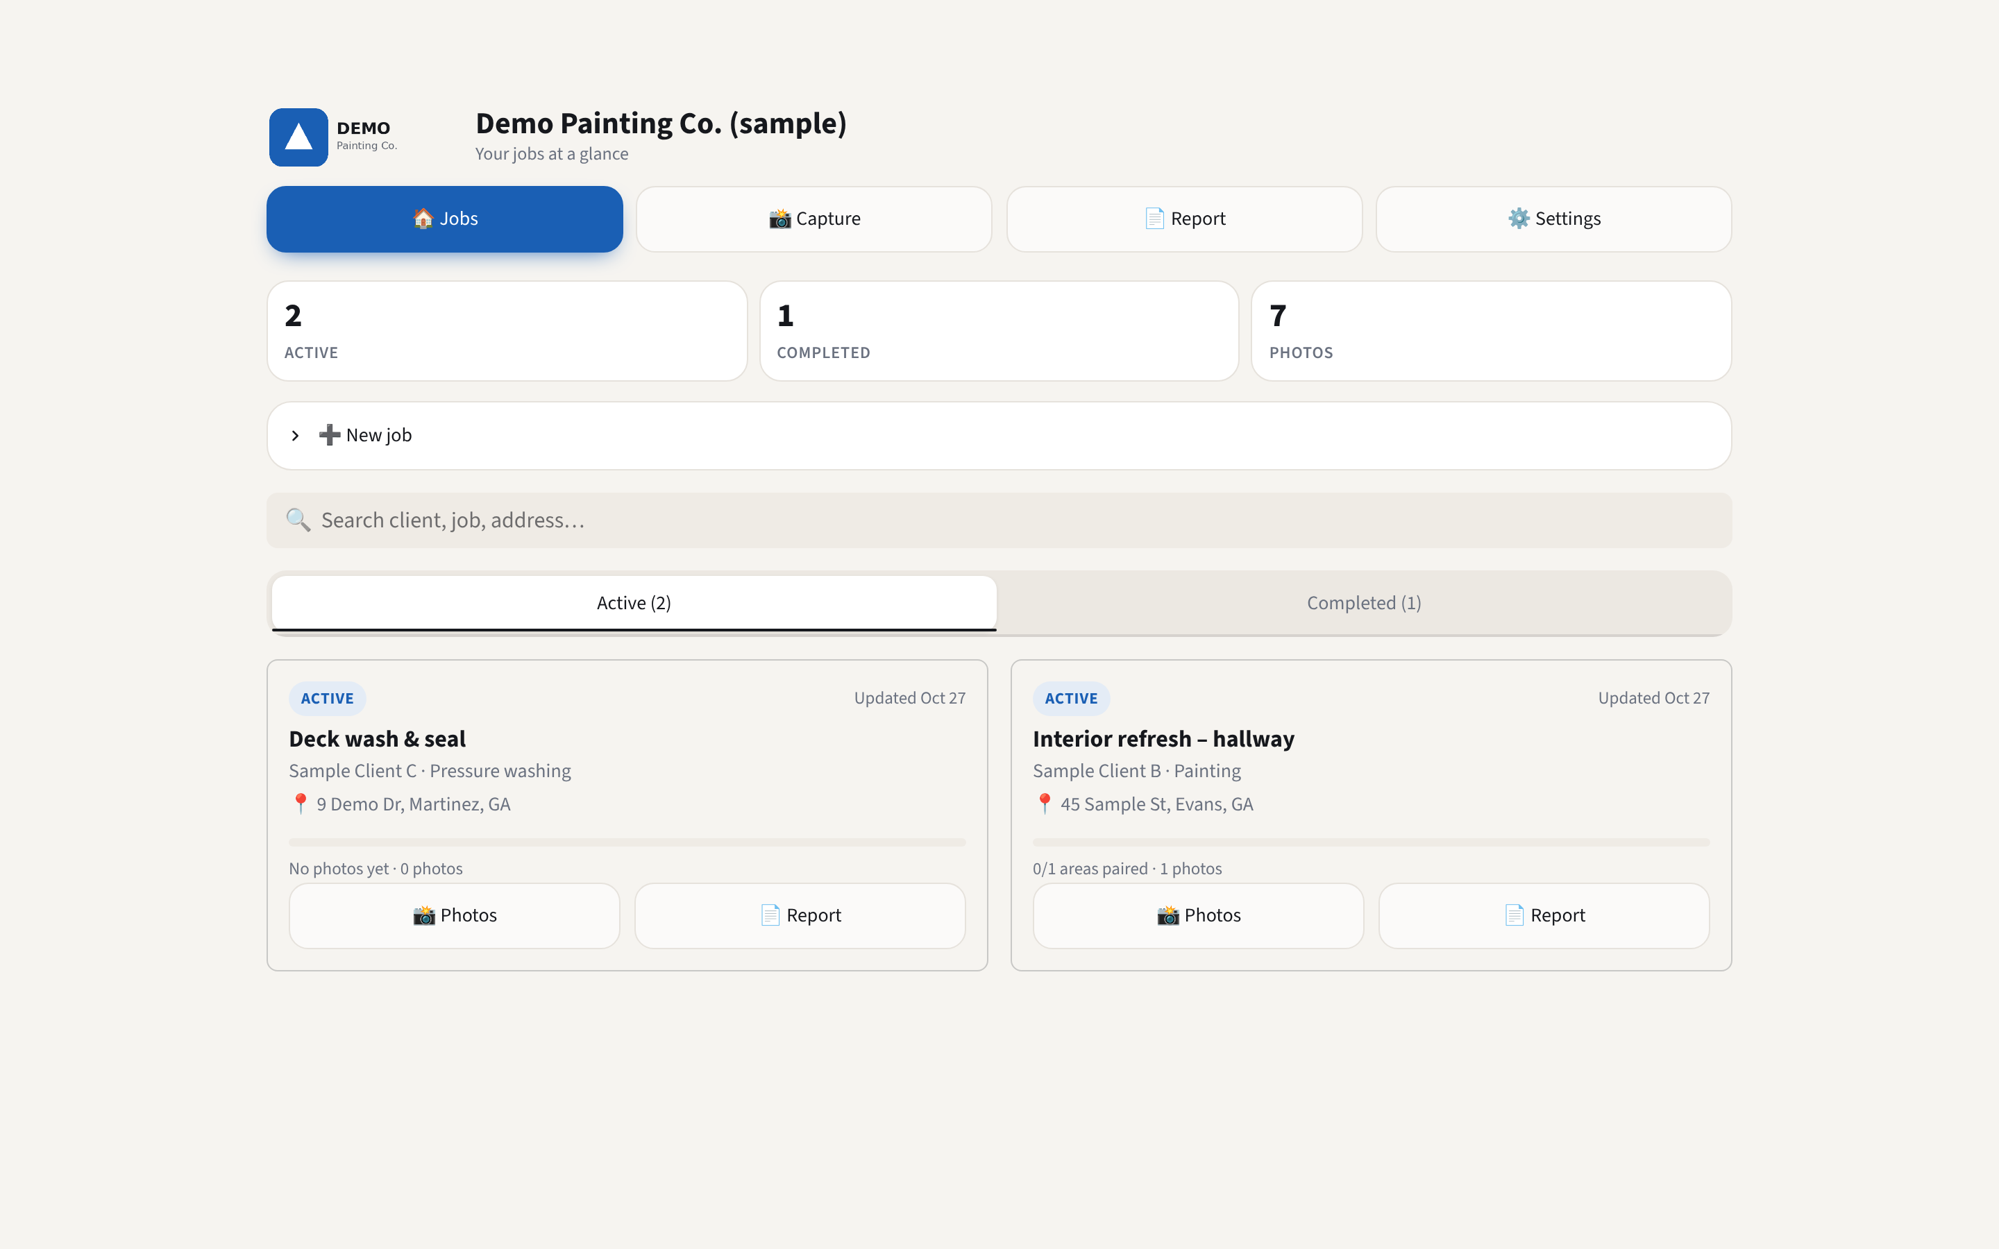
Task: Click the house icon on Jobs
Action: pyautogui.click(x=423, y=218)
